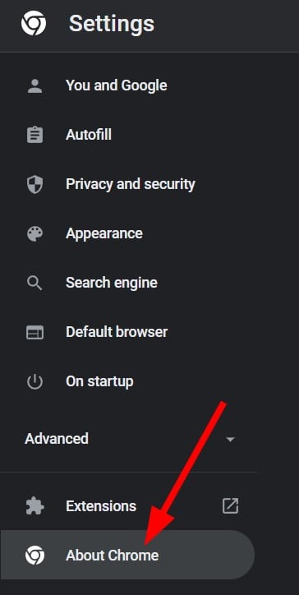This screenshot has width=299, height=595.
Task: Click the Advanced label to show more settings
Action: (57, 439)
